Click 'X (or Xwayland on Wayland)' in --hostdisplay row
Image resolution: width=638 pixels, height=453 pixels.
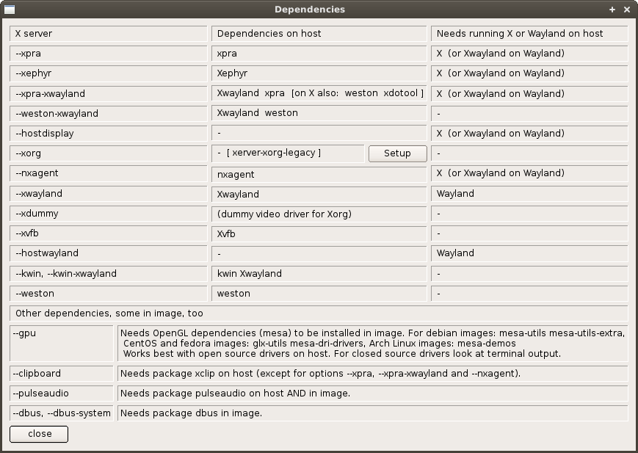[529, 133]
